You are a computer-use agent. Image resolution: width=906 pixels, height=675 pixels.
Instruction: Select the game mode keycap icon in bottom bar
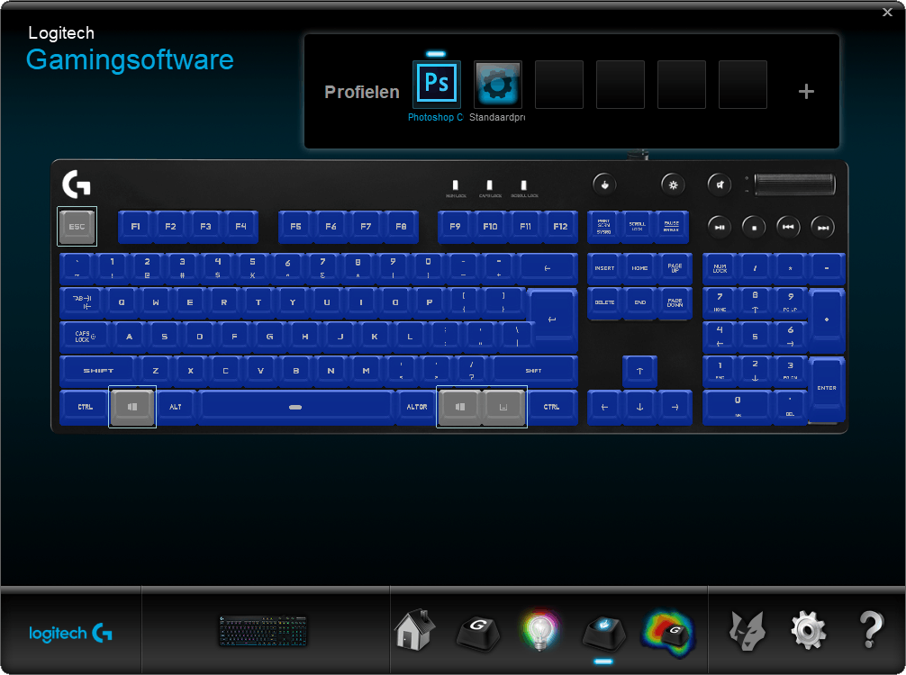pyautogui.click(x=603, y=633)
